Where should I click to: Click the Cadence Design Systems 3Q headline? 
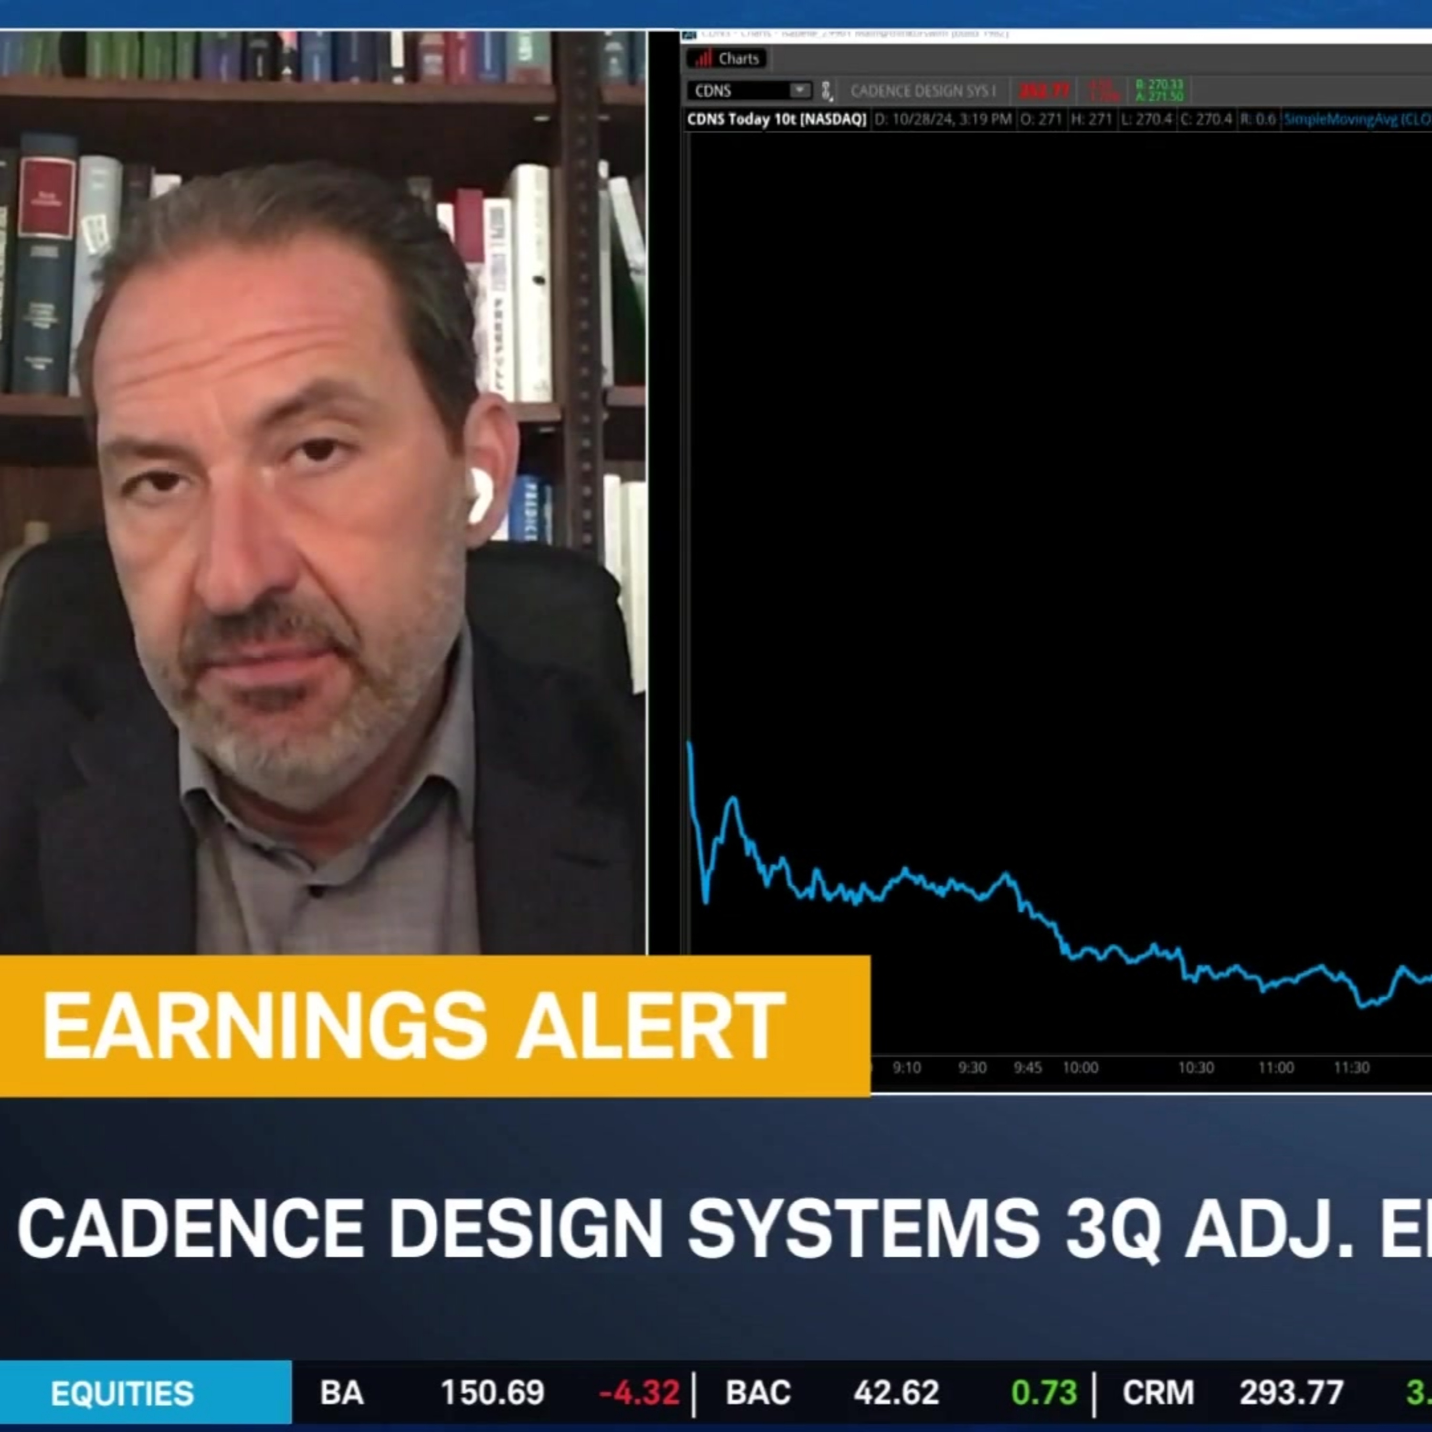click(724, 1229)
